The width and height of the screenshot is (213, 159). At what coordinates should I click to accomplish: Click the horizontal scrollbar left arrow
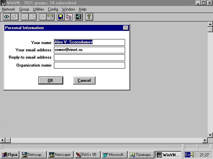click(3, 140)
